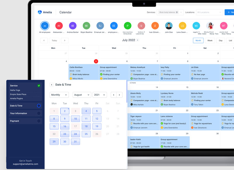The height and width of the screenshot is (170, 234).
Task: Expand the July 2022 month picker
Action: (x=137, y=40)
